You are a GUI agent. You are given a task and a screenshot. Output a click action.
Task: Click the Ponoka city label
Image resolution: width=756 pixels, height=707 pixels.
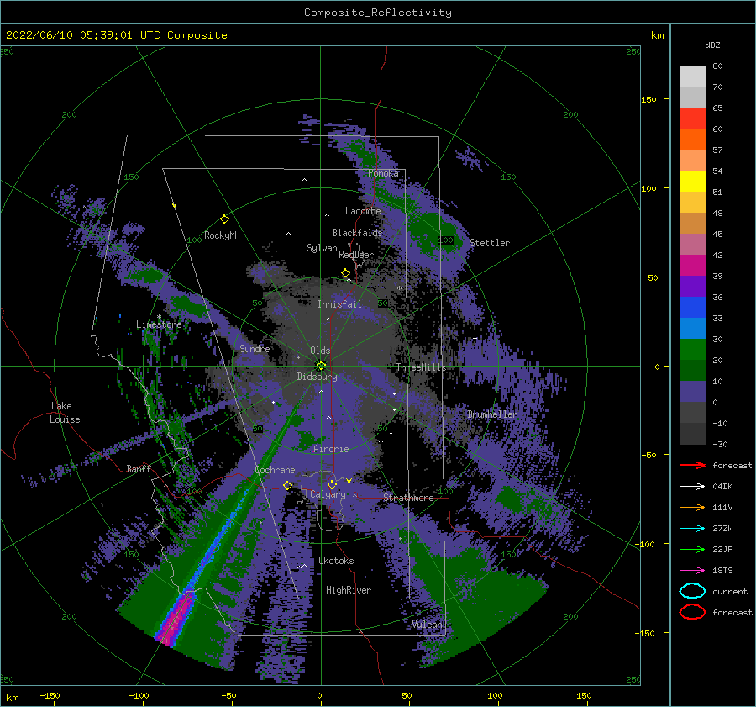click(383, 173)
